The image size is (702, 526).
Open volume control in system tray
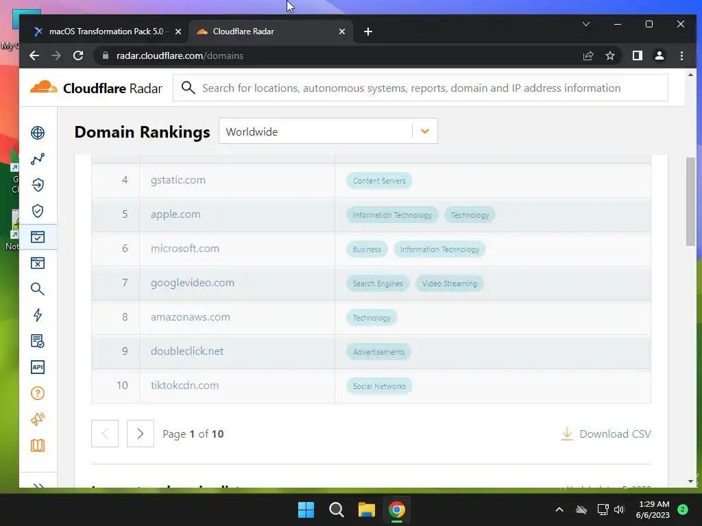(x=619, y=510)
